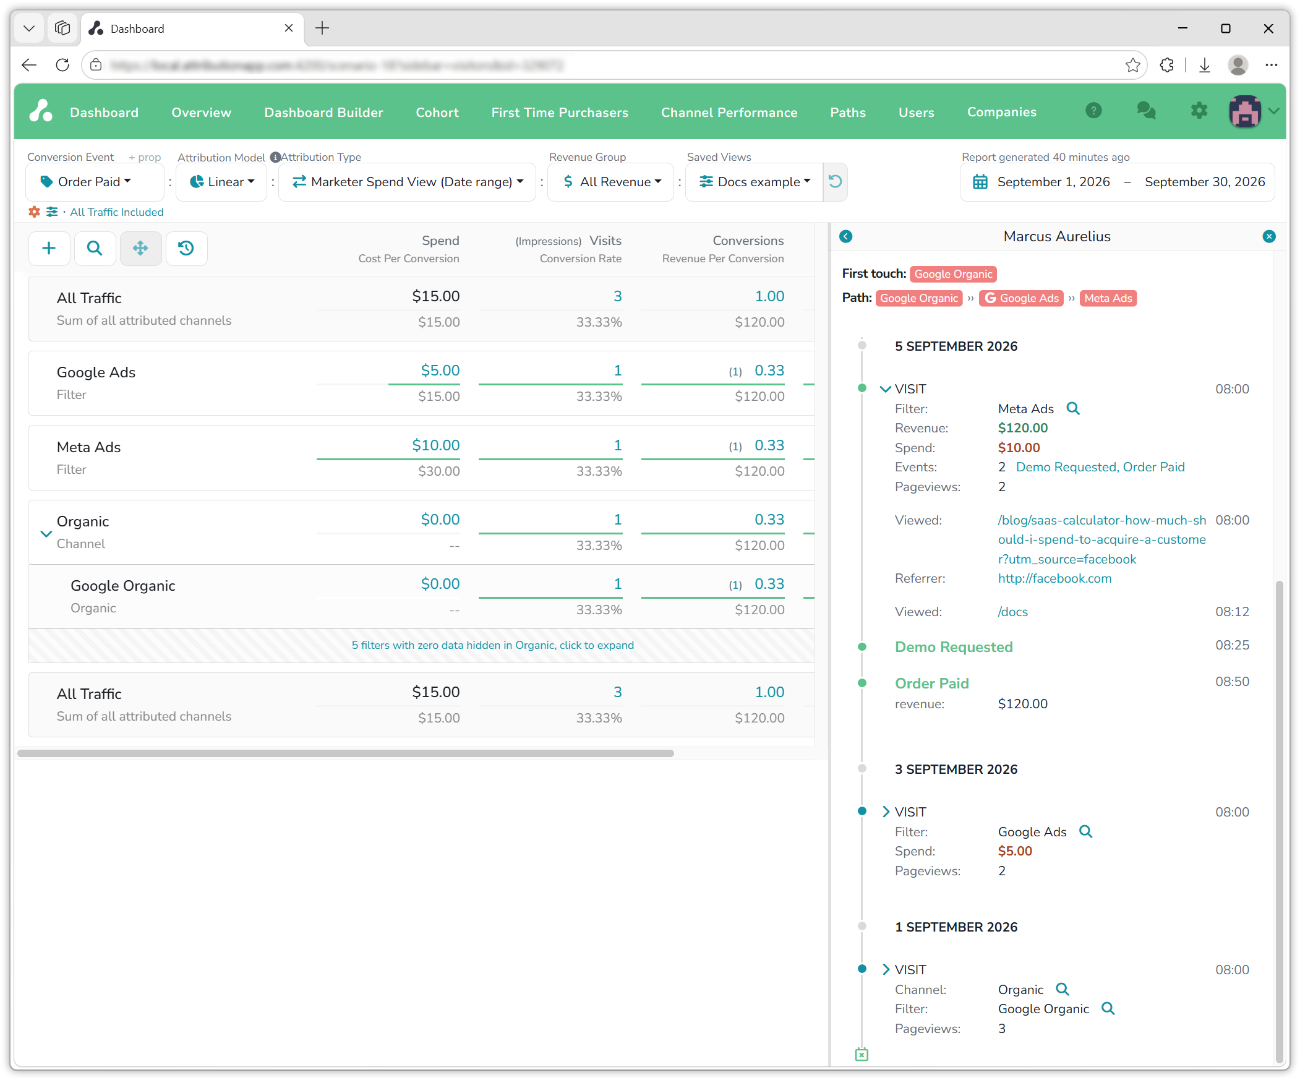
Task: Click the magnifier next to Meta Ads filter
Action: coord(1073,409)
